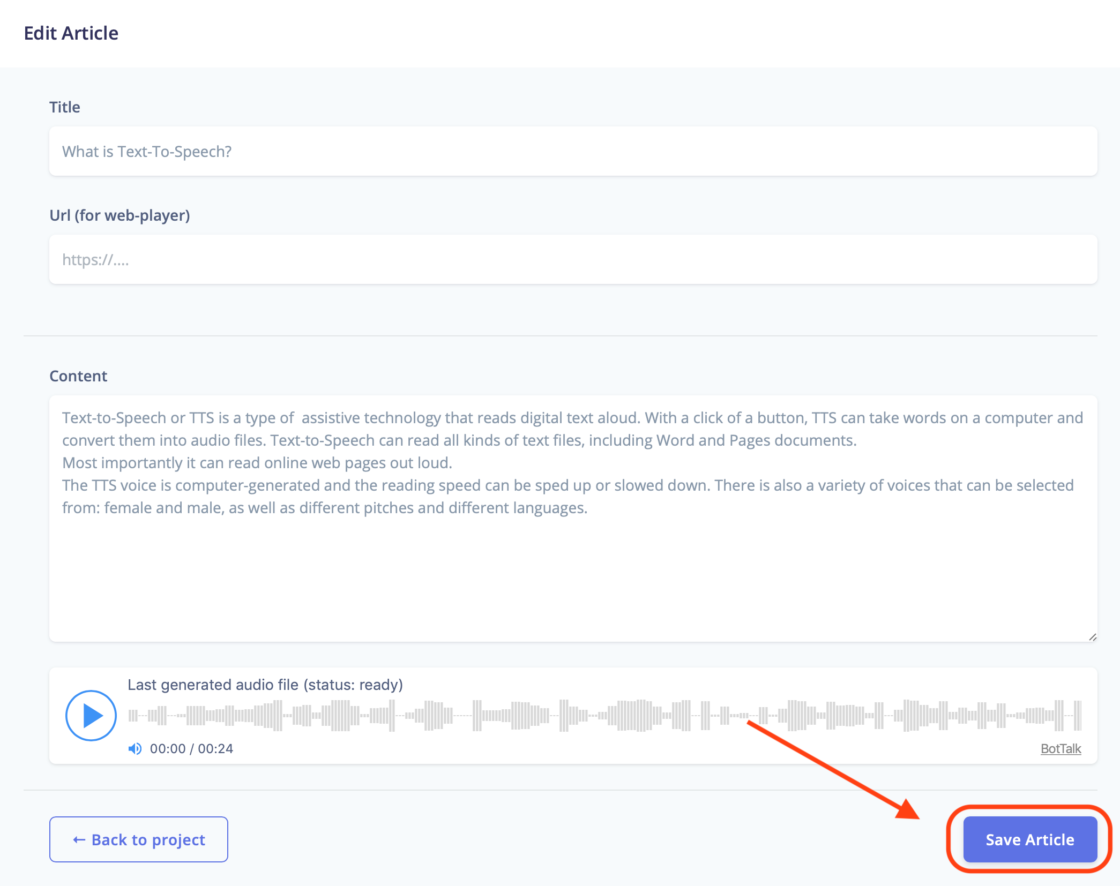The image size is (1120, 886).
Task: Click inside the Content text area
Action: (x=573, y=519)
